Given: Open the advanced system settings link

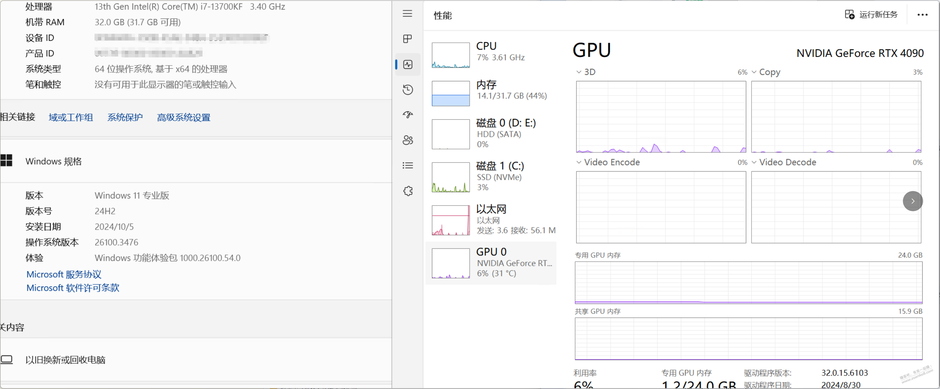Looking at the screenshot, I should (x=184, y=118).
